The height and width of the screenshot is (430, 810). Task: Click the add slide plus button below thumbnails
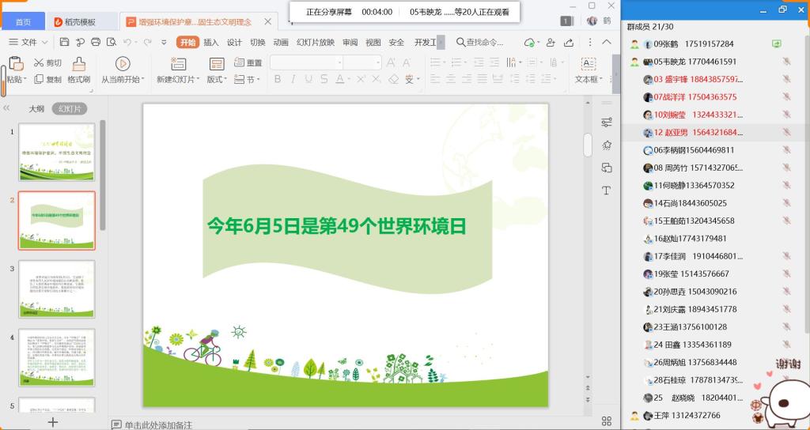[x=53, y=422]
